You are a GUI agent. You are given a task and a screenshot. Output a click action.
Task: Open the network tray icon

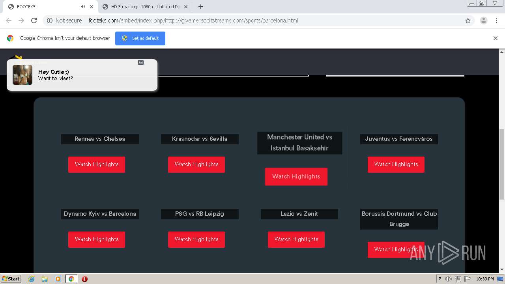[458, 279]
